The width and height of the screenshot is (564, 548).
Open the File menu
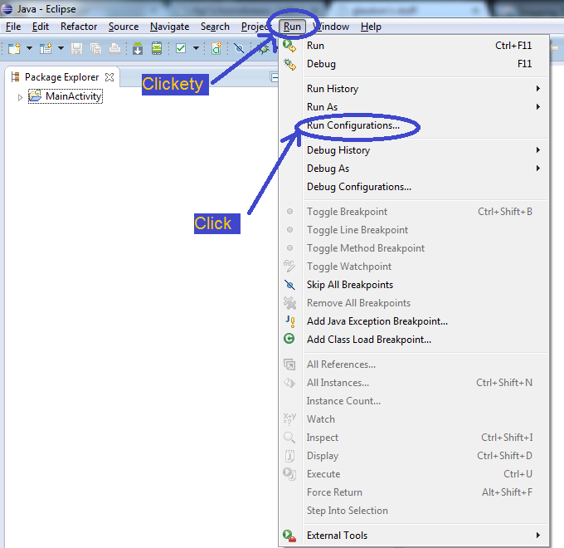[x=13, y=27]
